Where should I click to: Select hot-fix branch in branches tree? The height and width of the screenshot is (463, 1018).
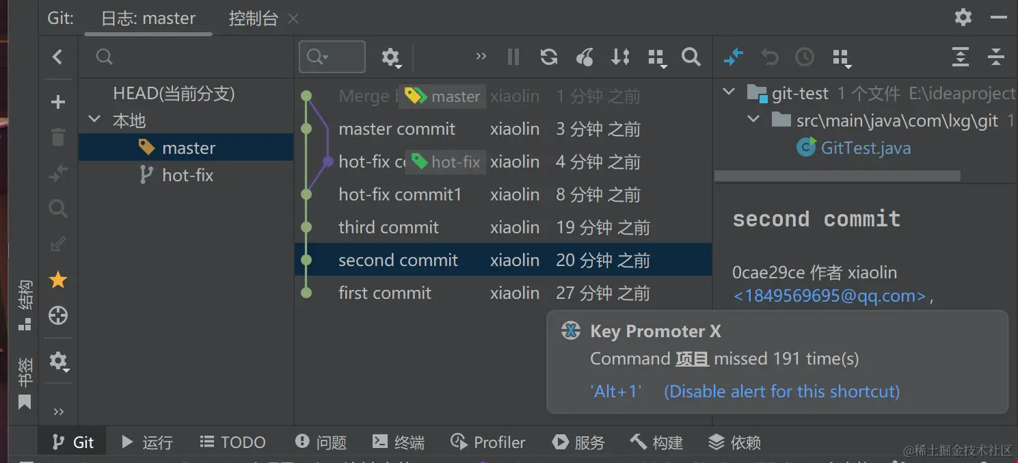[x=186, y=175]
